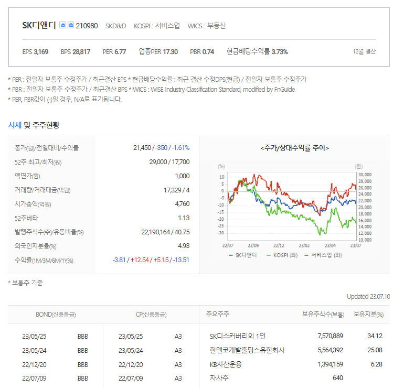The height and width of the screenshot is (389, 393).
Task: Click the SK디앤디 company name heading
Action: 39,25
